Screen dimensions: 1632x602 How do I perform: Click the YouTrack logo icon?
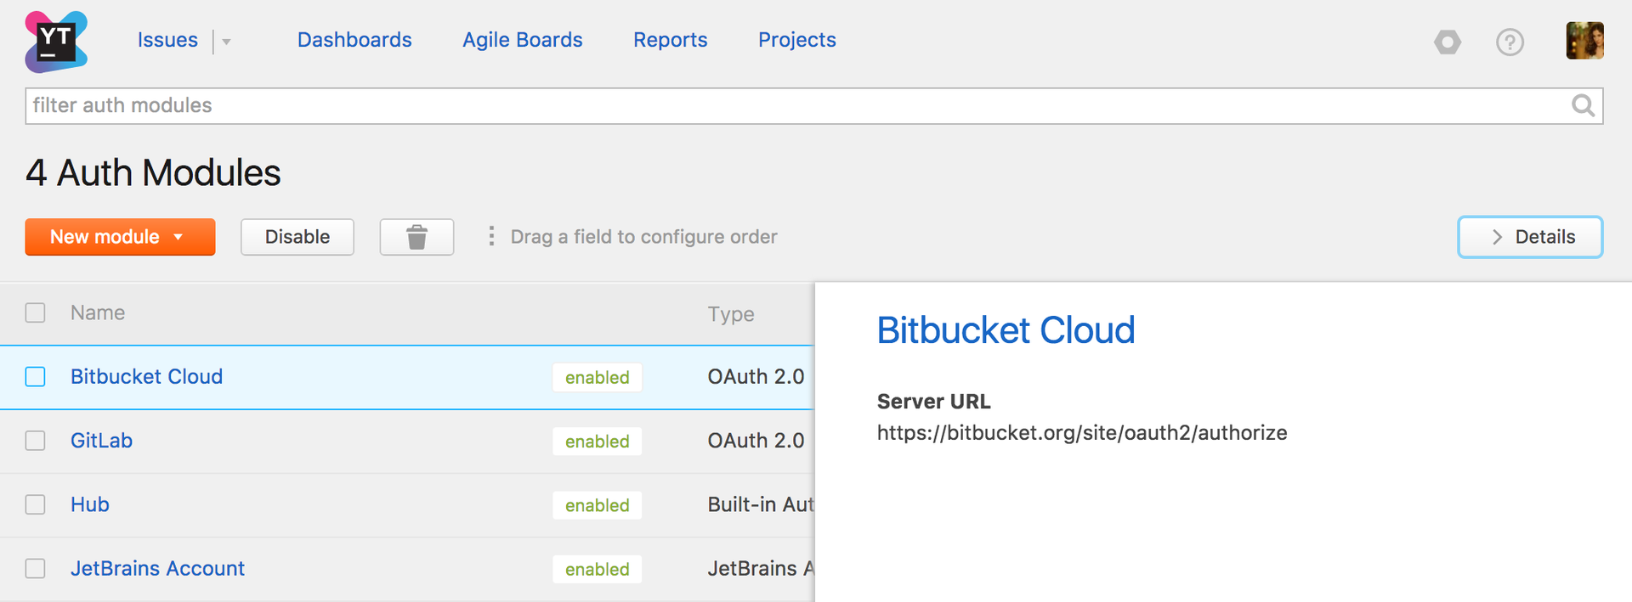[x=56, y=42]
